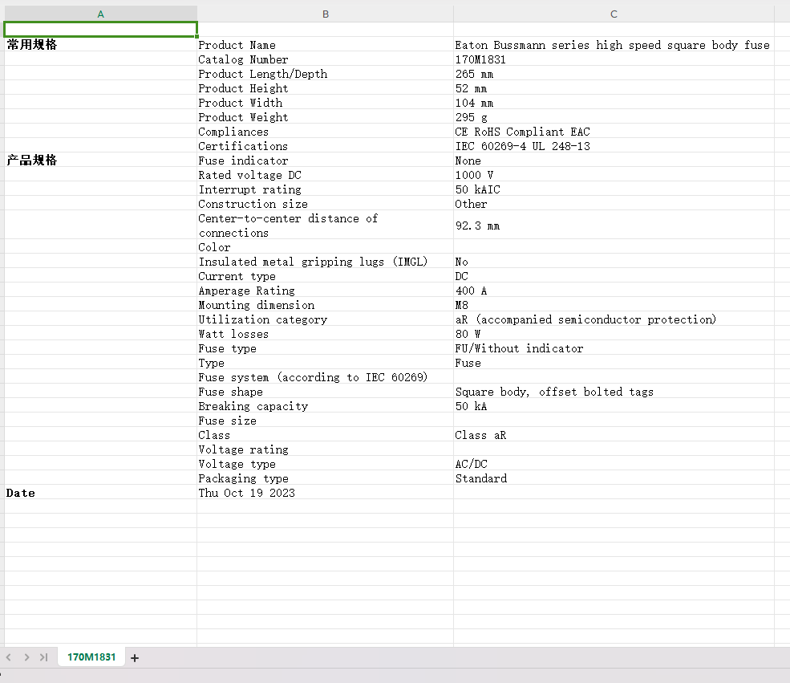The width and height of the screenshot is (790, 683).
Task: Click the 'Voltage type' cell
Action: coord(326,464)
